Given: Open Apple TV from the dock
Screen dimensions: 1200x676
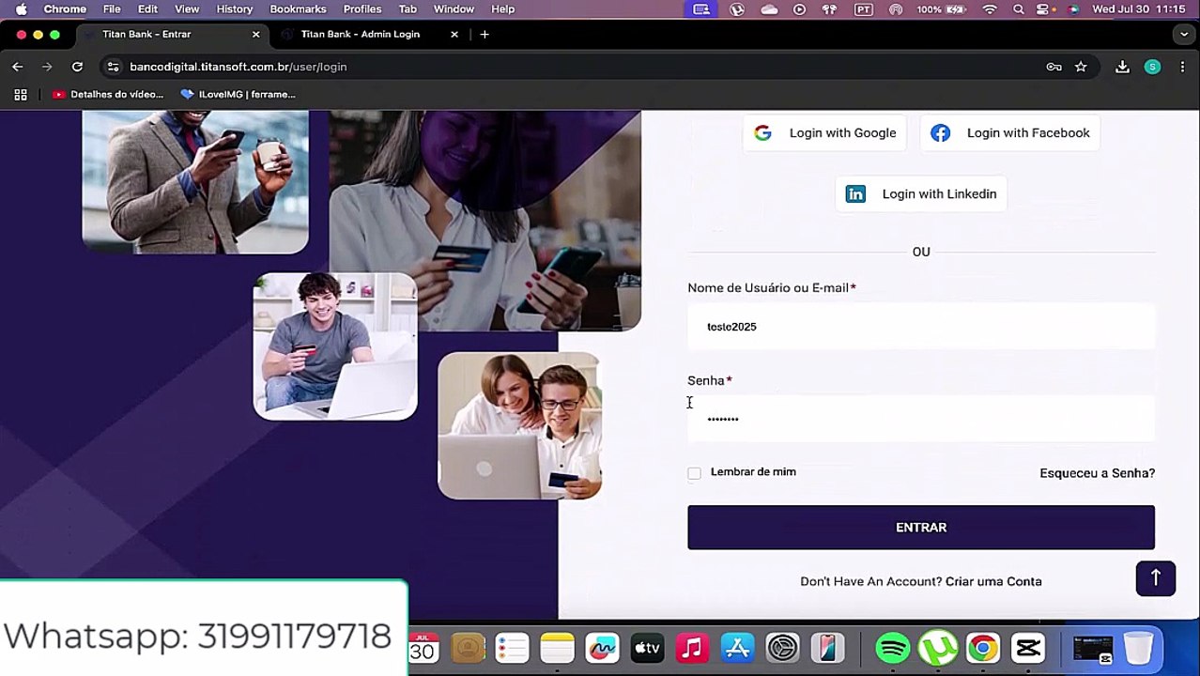Looking at the screenshot, I should (x=647, y=648).
